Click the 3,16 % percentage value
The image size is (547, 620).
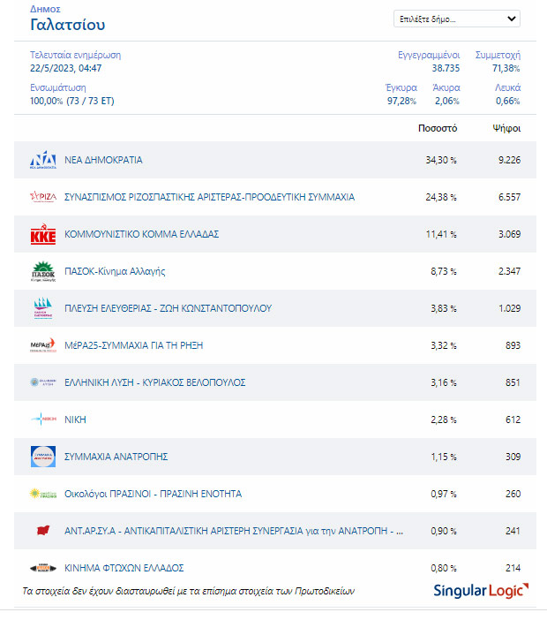[x=444, y=382]
